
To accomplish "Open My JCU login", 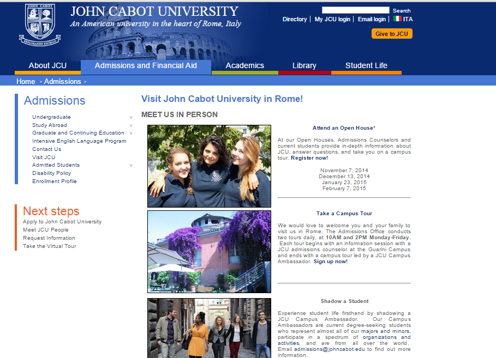I will pyautogui.click(x=332, y=19).
